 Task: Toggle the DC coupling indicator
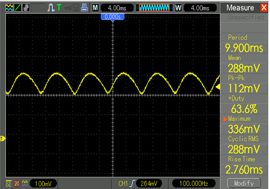[9, 184]
